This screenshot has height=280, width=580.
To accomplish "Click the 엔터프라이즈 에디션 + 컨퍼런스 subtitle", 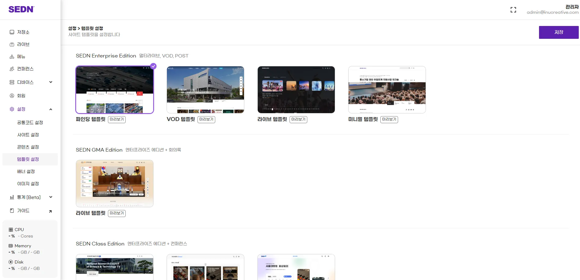I will pos(157,244).
